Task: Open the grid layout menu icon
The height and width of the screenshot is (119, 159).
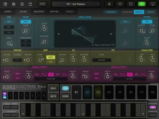Action: 5,4
